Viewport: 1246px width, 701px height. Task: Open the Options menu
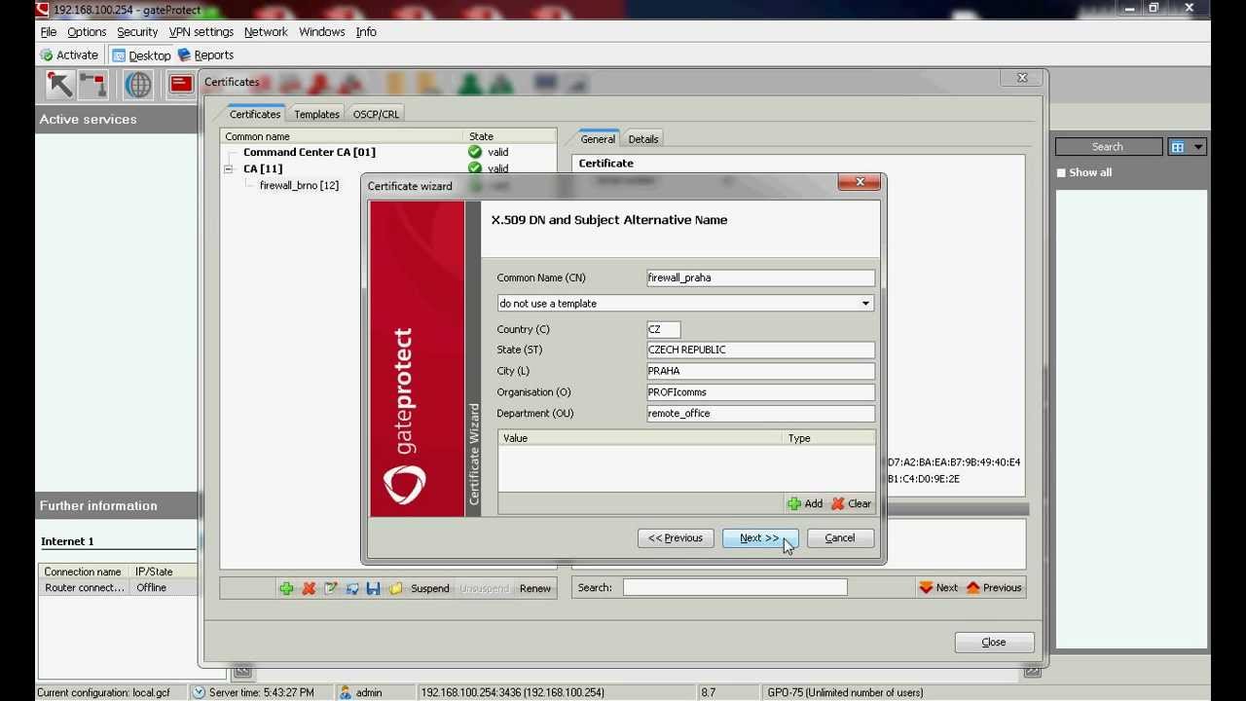tap(87, 32)
